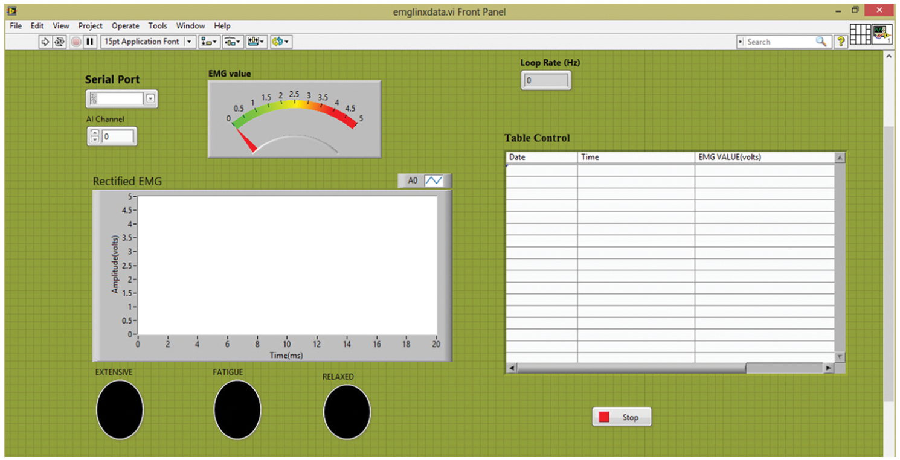This screenshot has width=900, height=460.
Task: Toggle the EXTENSIVE indicator LED
Action: tap(120, 410)
